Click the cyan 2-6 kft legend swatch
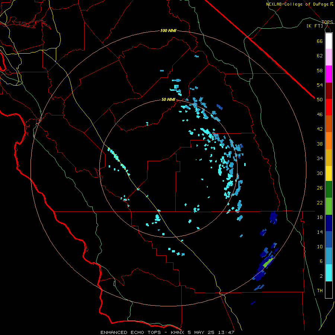 point(329,273)
